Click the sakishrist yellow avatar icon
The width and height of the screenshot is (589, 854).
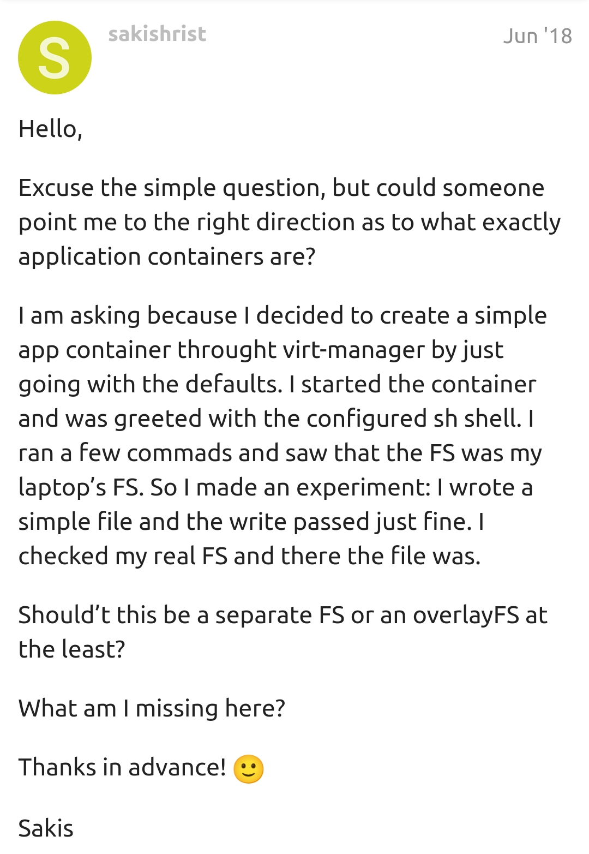click(55, 58)
